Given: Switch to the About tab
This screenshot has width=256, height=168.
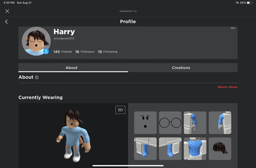Looking at the screenshot, I should [73, 68].
